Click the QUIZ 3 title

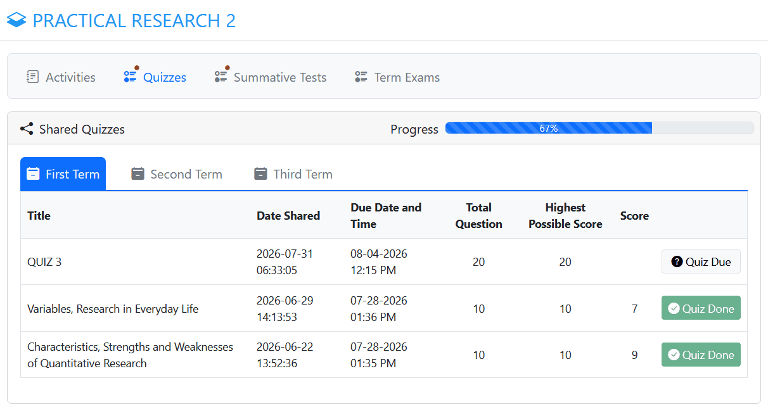point(44,262)
